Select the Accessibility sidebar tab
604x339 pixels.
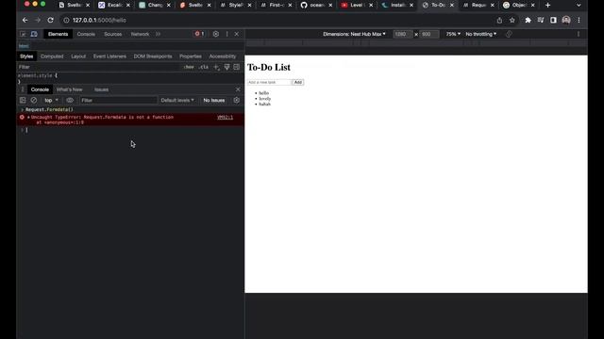pyautogui.click(x=223, y=56)
